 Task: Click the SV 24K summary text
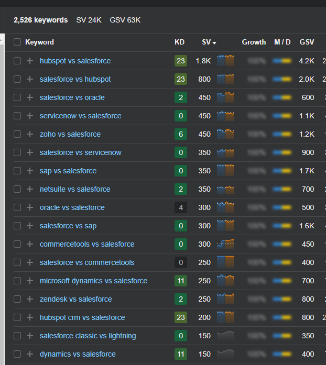pyautogui.click(x=89, y=20)
